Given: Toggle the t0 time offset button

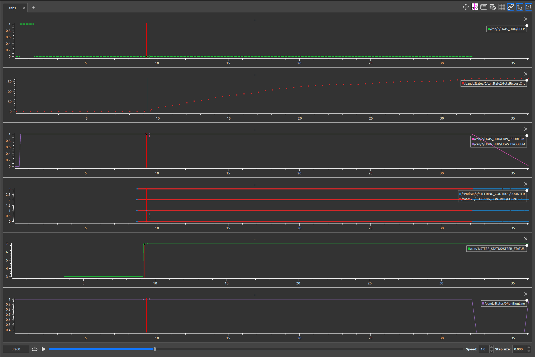Looking at the screenshot, I should [520, 7].
